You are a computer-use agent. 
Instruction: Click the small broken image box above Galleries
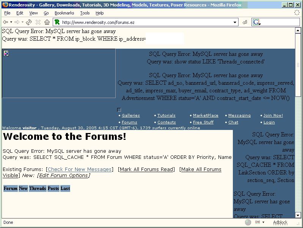(x=119, y=110)
